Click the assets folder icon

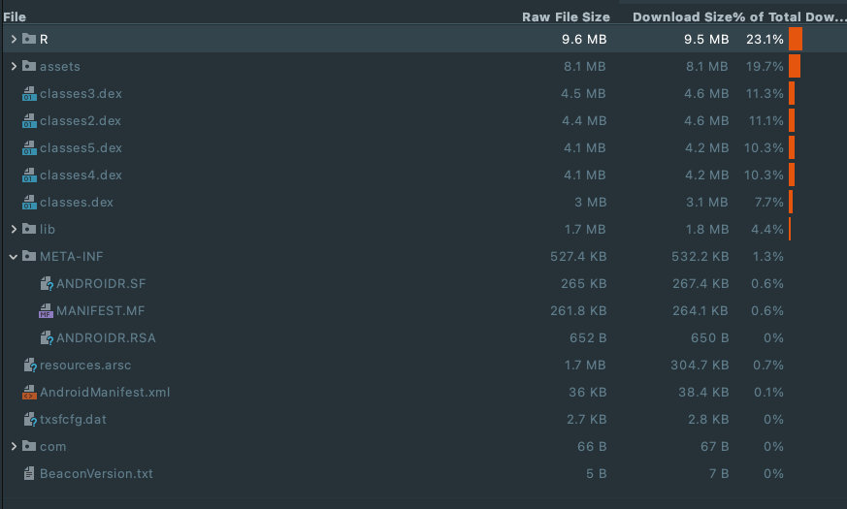click(29, 66)
